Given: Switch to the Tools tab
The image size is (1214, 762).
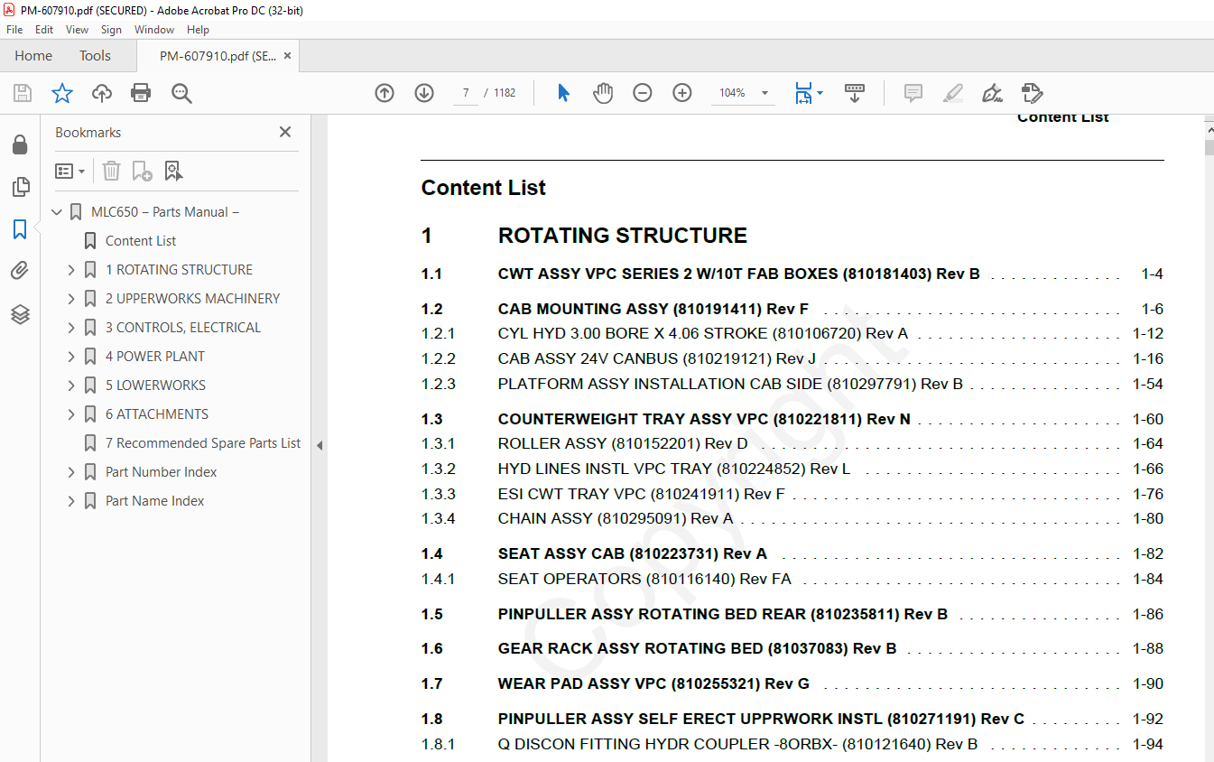Looking at the screenshot, I should tap(95, 56).
